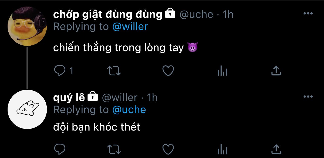Viewport: 324px width, 158px height.
Task: Open profile of chớp giật đùng đùng
Action: (x=108, y=15)
